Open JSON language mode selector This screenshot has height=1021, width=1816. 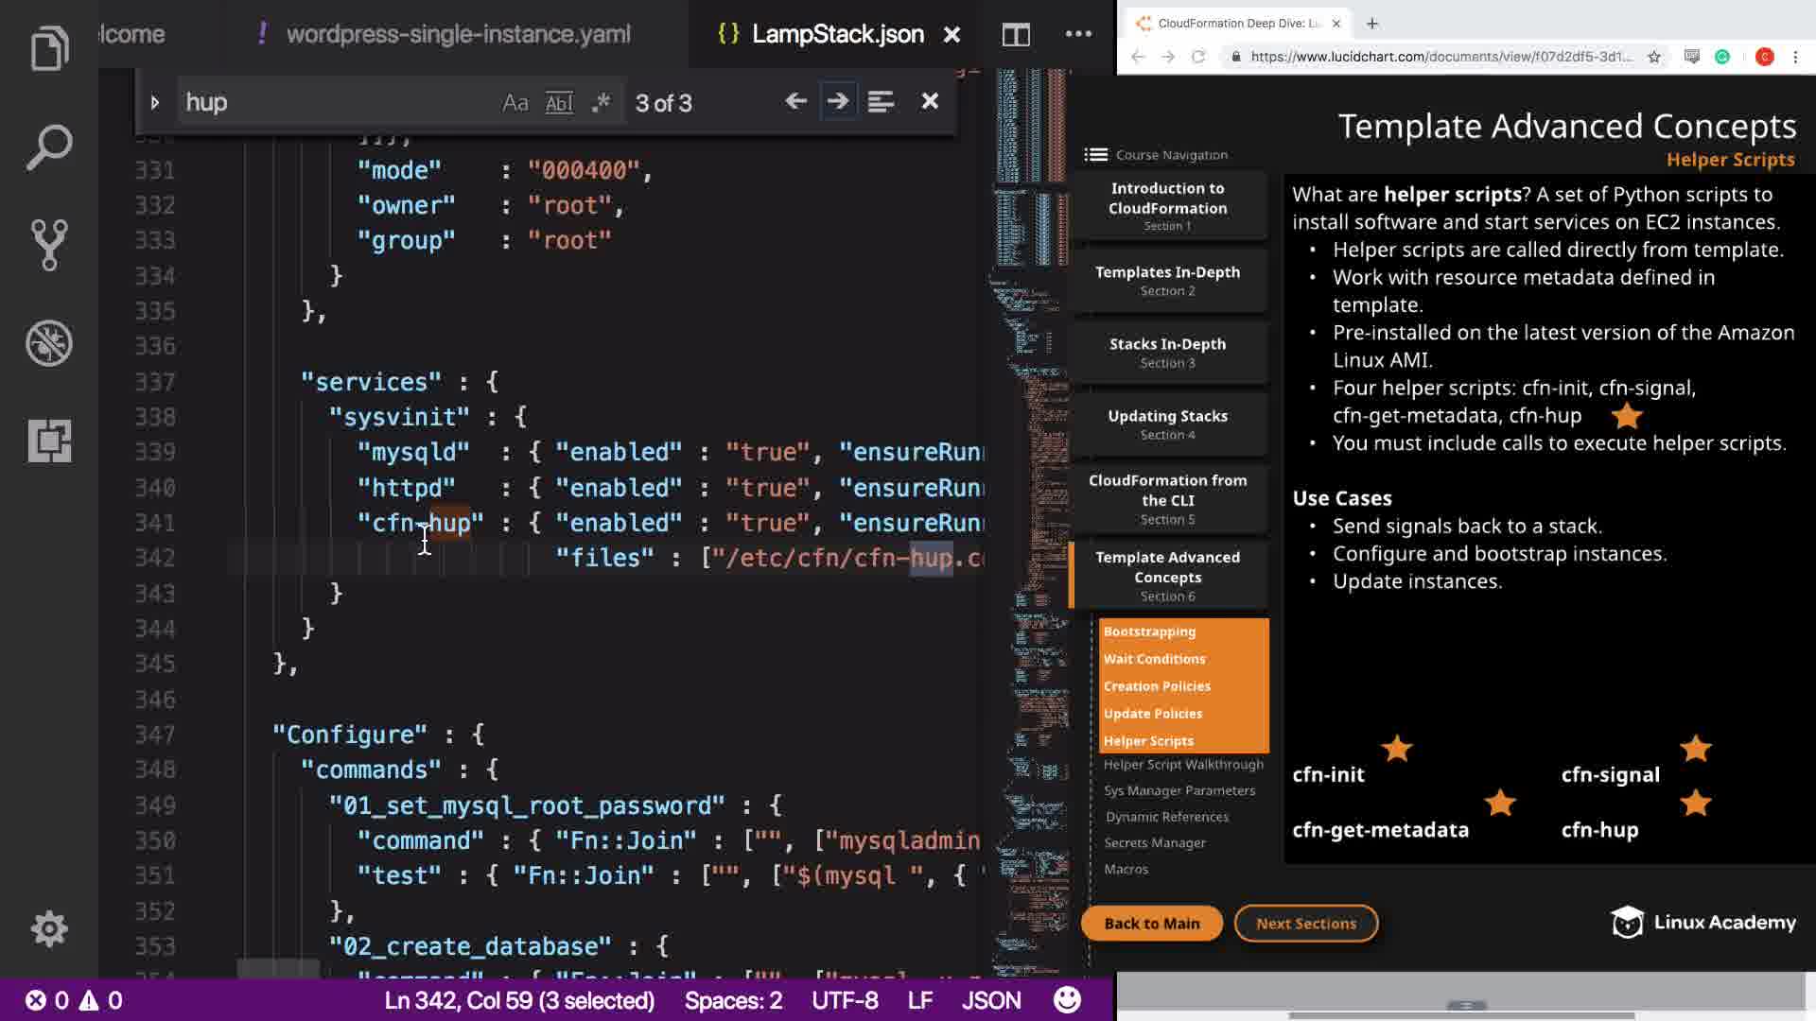990,1000
